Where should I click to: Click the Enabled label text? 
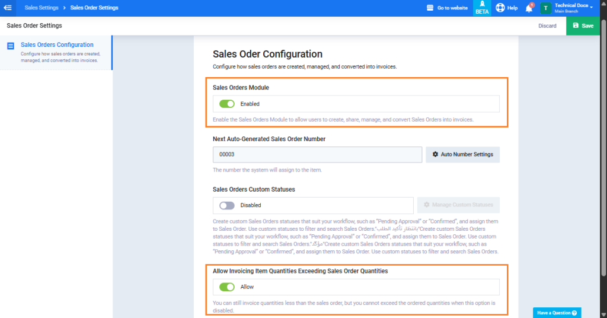coord(250,104)
